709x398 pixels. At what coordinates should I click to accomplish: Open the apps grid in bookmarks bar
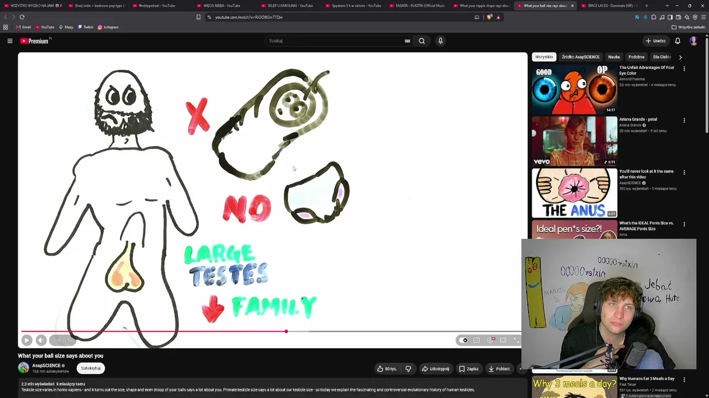pos(6,27)
